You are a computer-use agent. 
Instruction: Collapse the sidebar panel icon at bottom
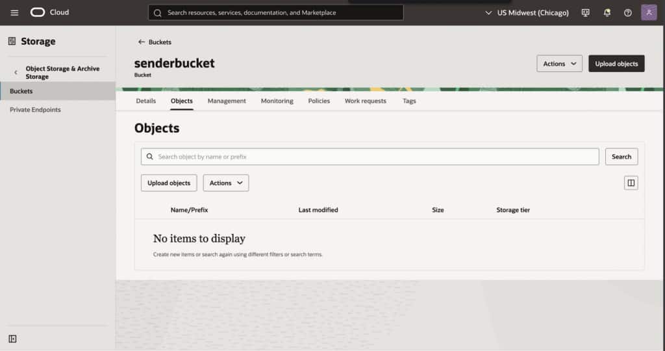(x=12, y=339)
